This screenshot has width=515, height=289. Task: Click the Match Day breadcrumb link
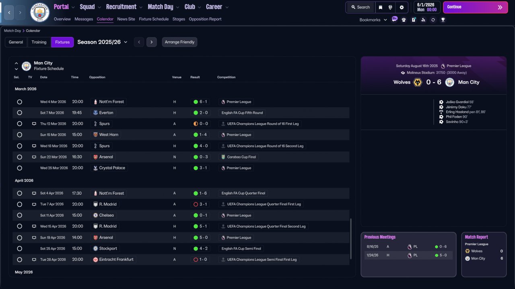[12, 31]
